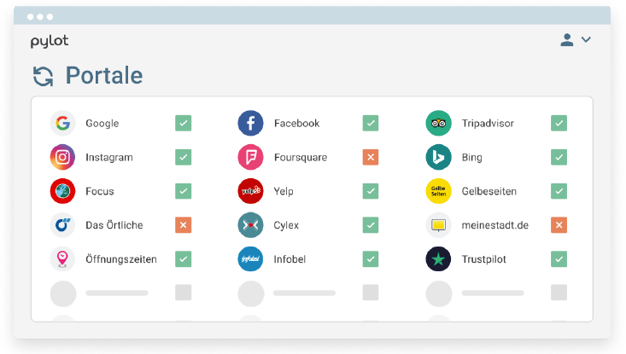Screen dimensions: 626x354
Task: Click the Instagram logo icon
Action: tap(62, 158)
